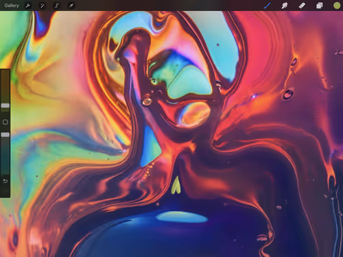The image size is (343, 257).
Task: Activate the Transform arrow tool
Action: 71,5
